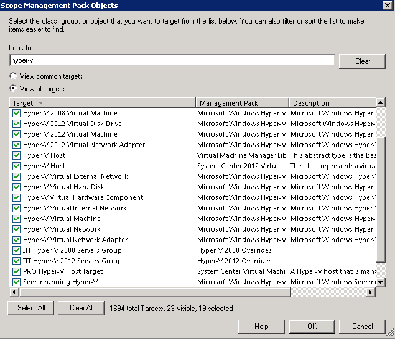The width and height of the screenshot is (395, 339).
Task: Toggle Hyper-V 2012 Virtual Network Adapter checkbox
Action: coord(16,145)
